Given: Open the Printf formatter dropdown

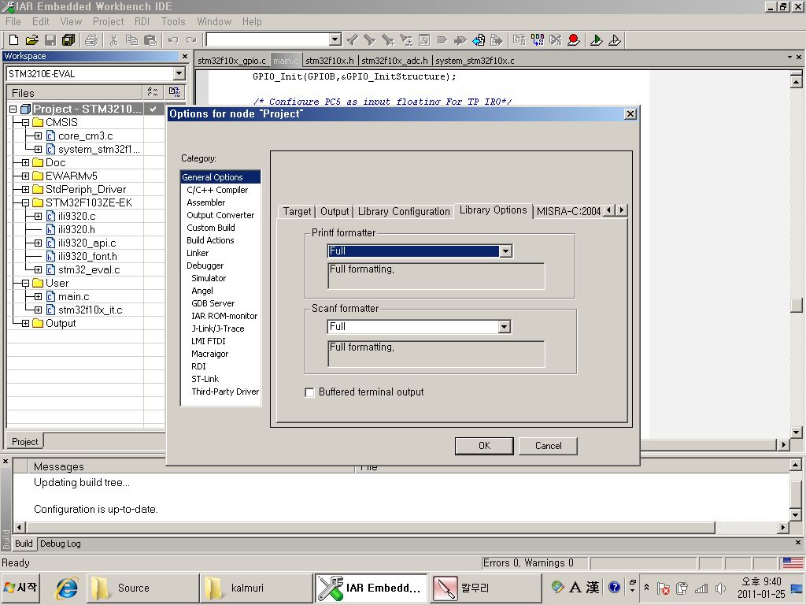Looking at the screenshot, I should coord(506,251).
